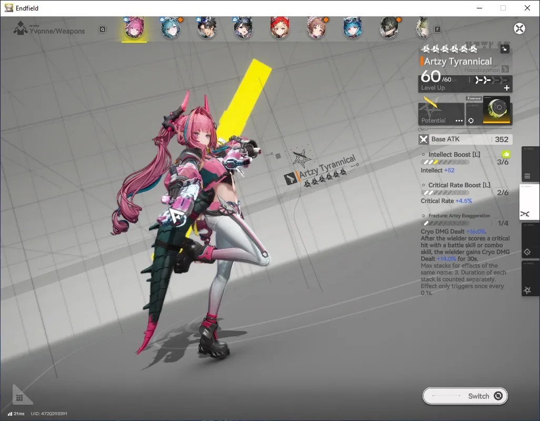Select the teal-haired character portrait
The width and height of the screenshot is (540, 421).
click(171, 27)
